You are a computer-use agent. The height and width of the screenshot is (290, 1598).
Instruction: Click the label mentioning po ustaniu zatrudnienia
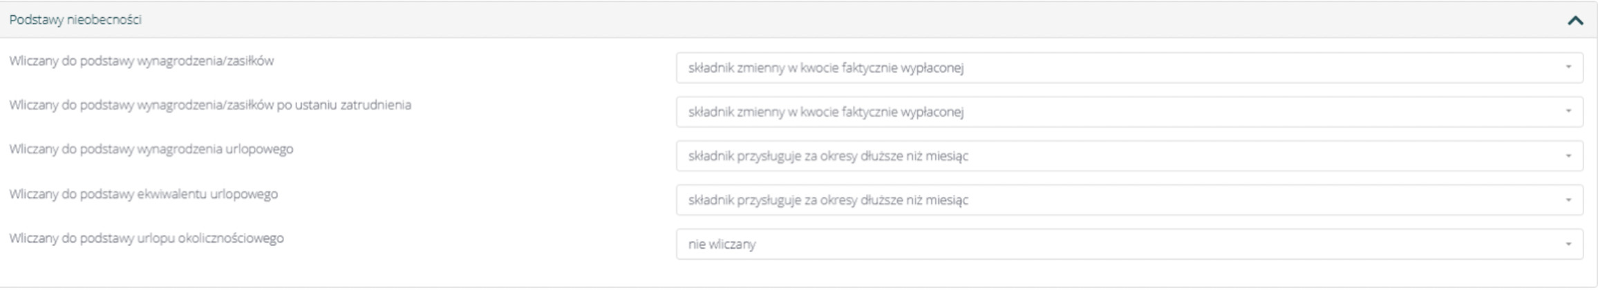coord(210,105)
